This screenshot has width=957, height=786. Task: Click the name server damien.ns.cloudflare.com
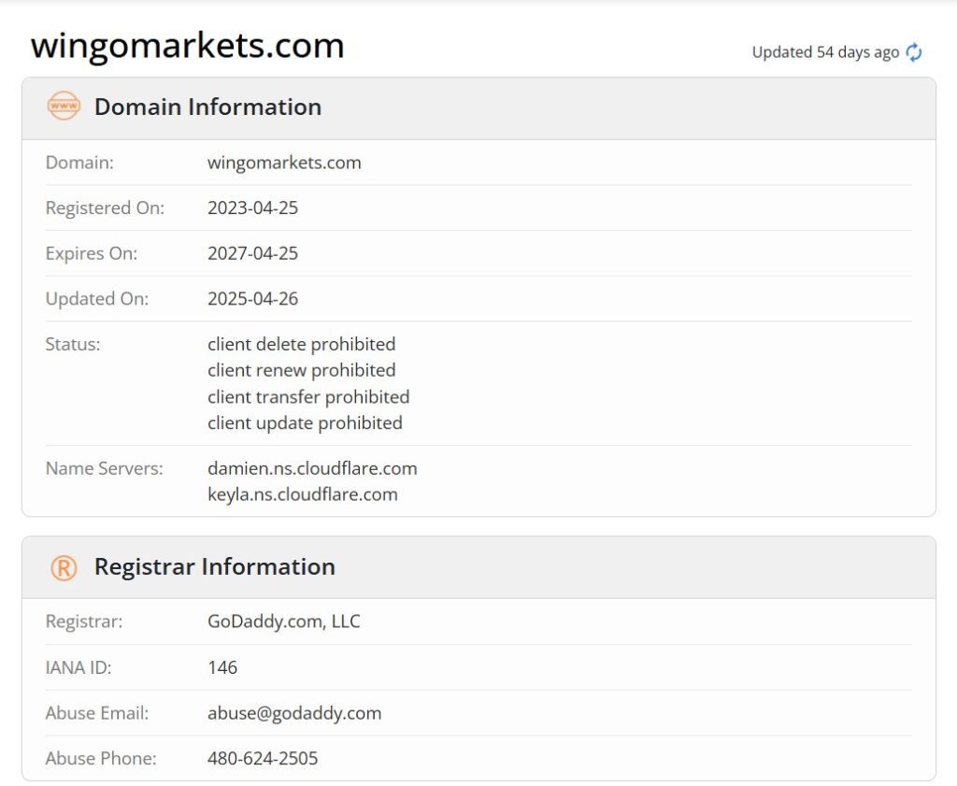[x=312, y=468]
